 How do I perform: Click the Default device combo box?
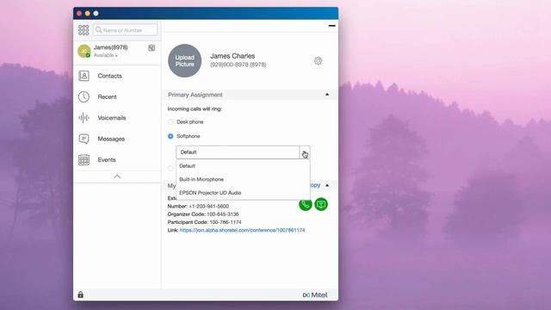[243, 152]
